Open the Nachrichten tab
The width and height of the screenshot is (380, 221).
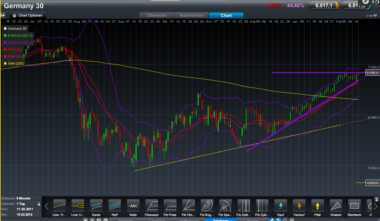tap(192, 15)
